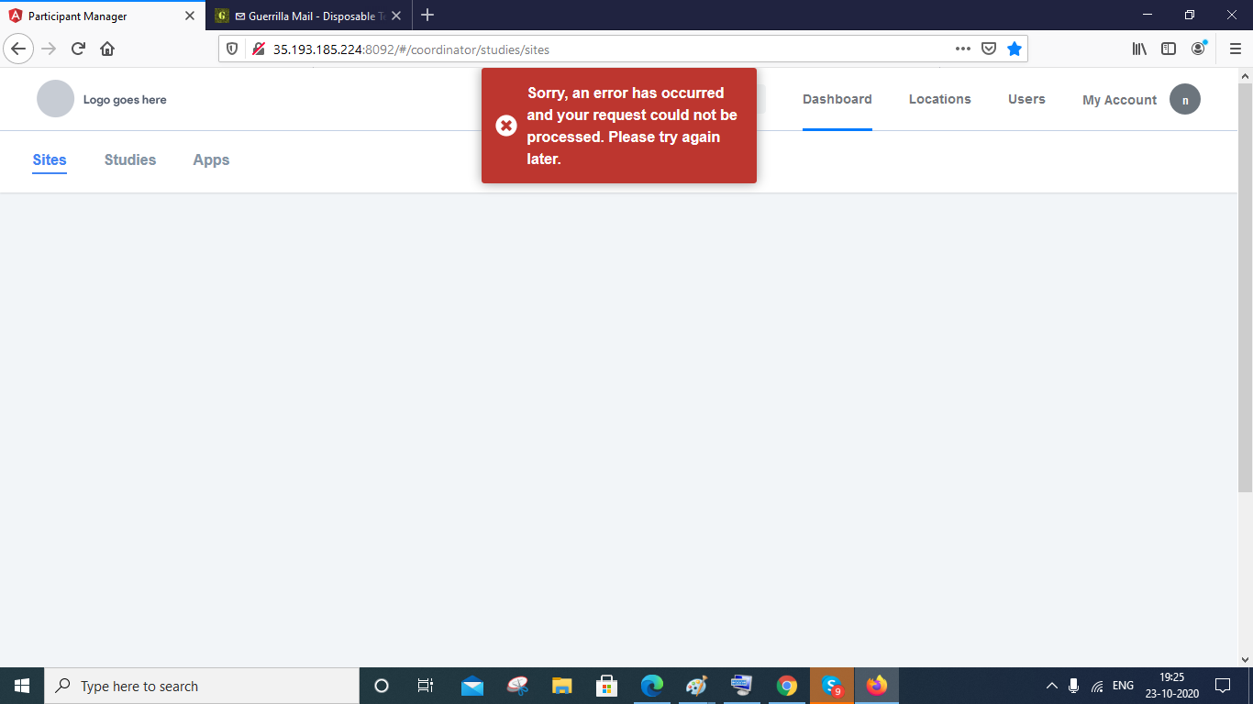Click the browser Back arrow button
1253x704 pixels.
pyautogui.click(x=18, y=49)
